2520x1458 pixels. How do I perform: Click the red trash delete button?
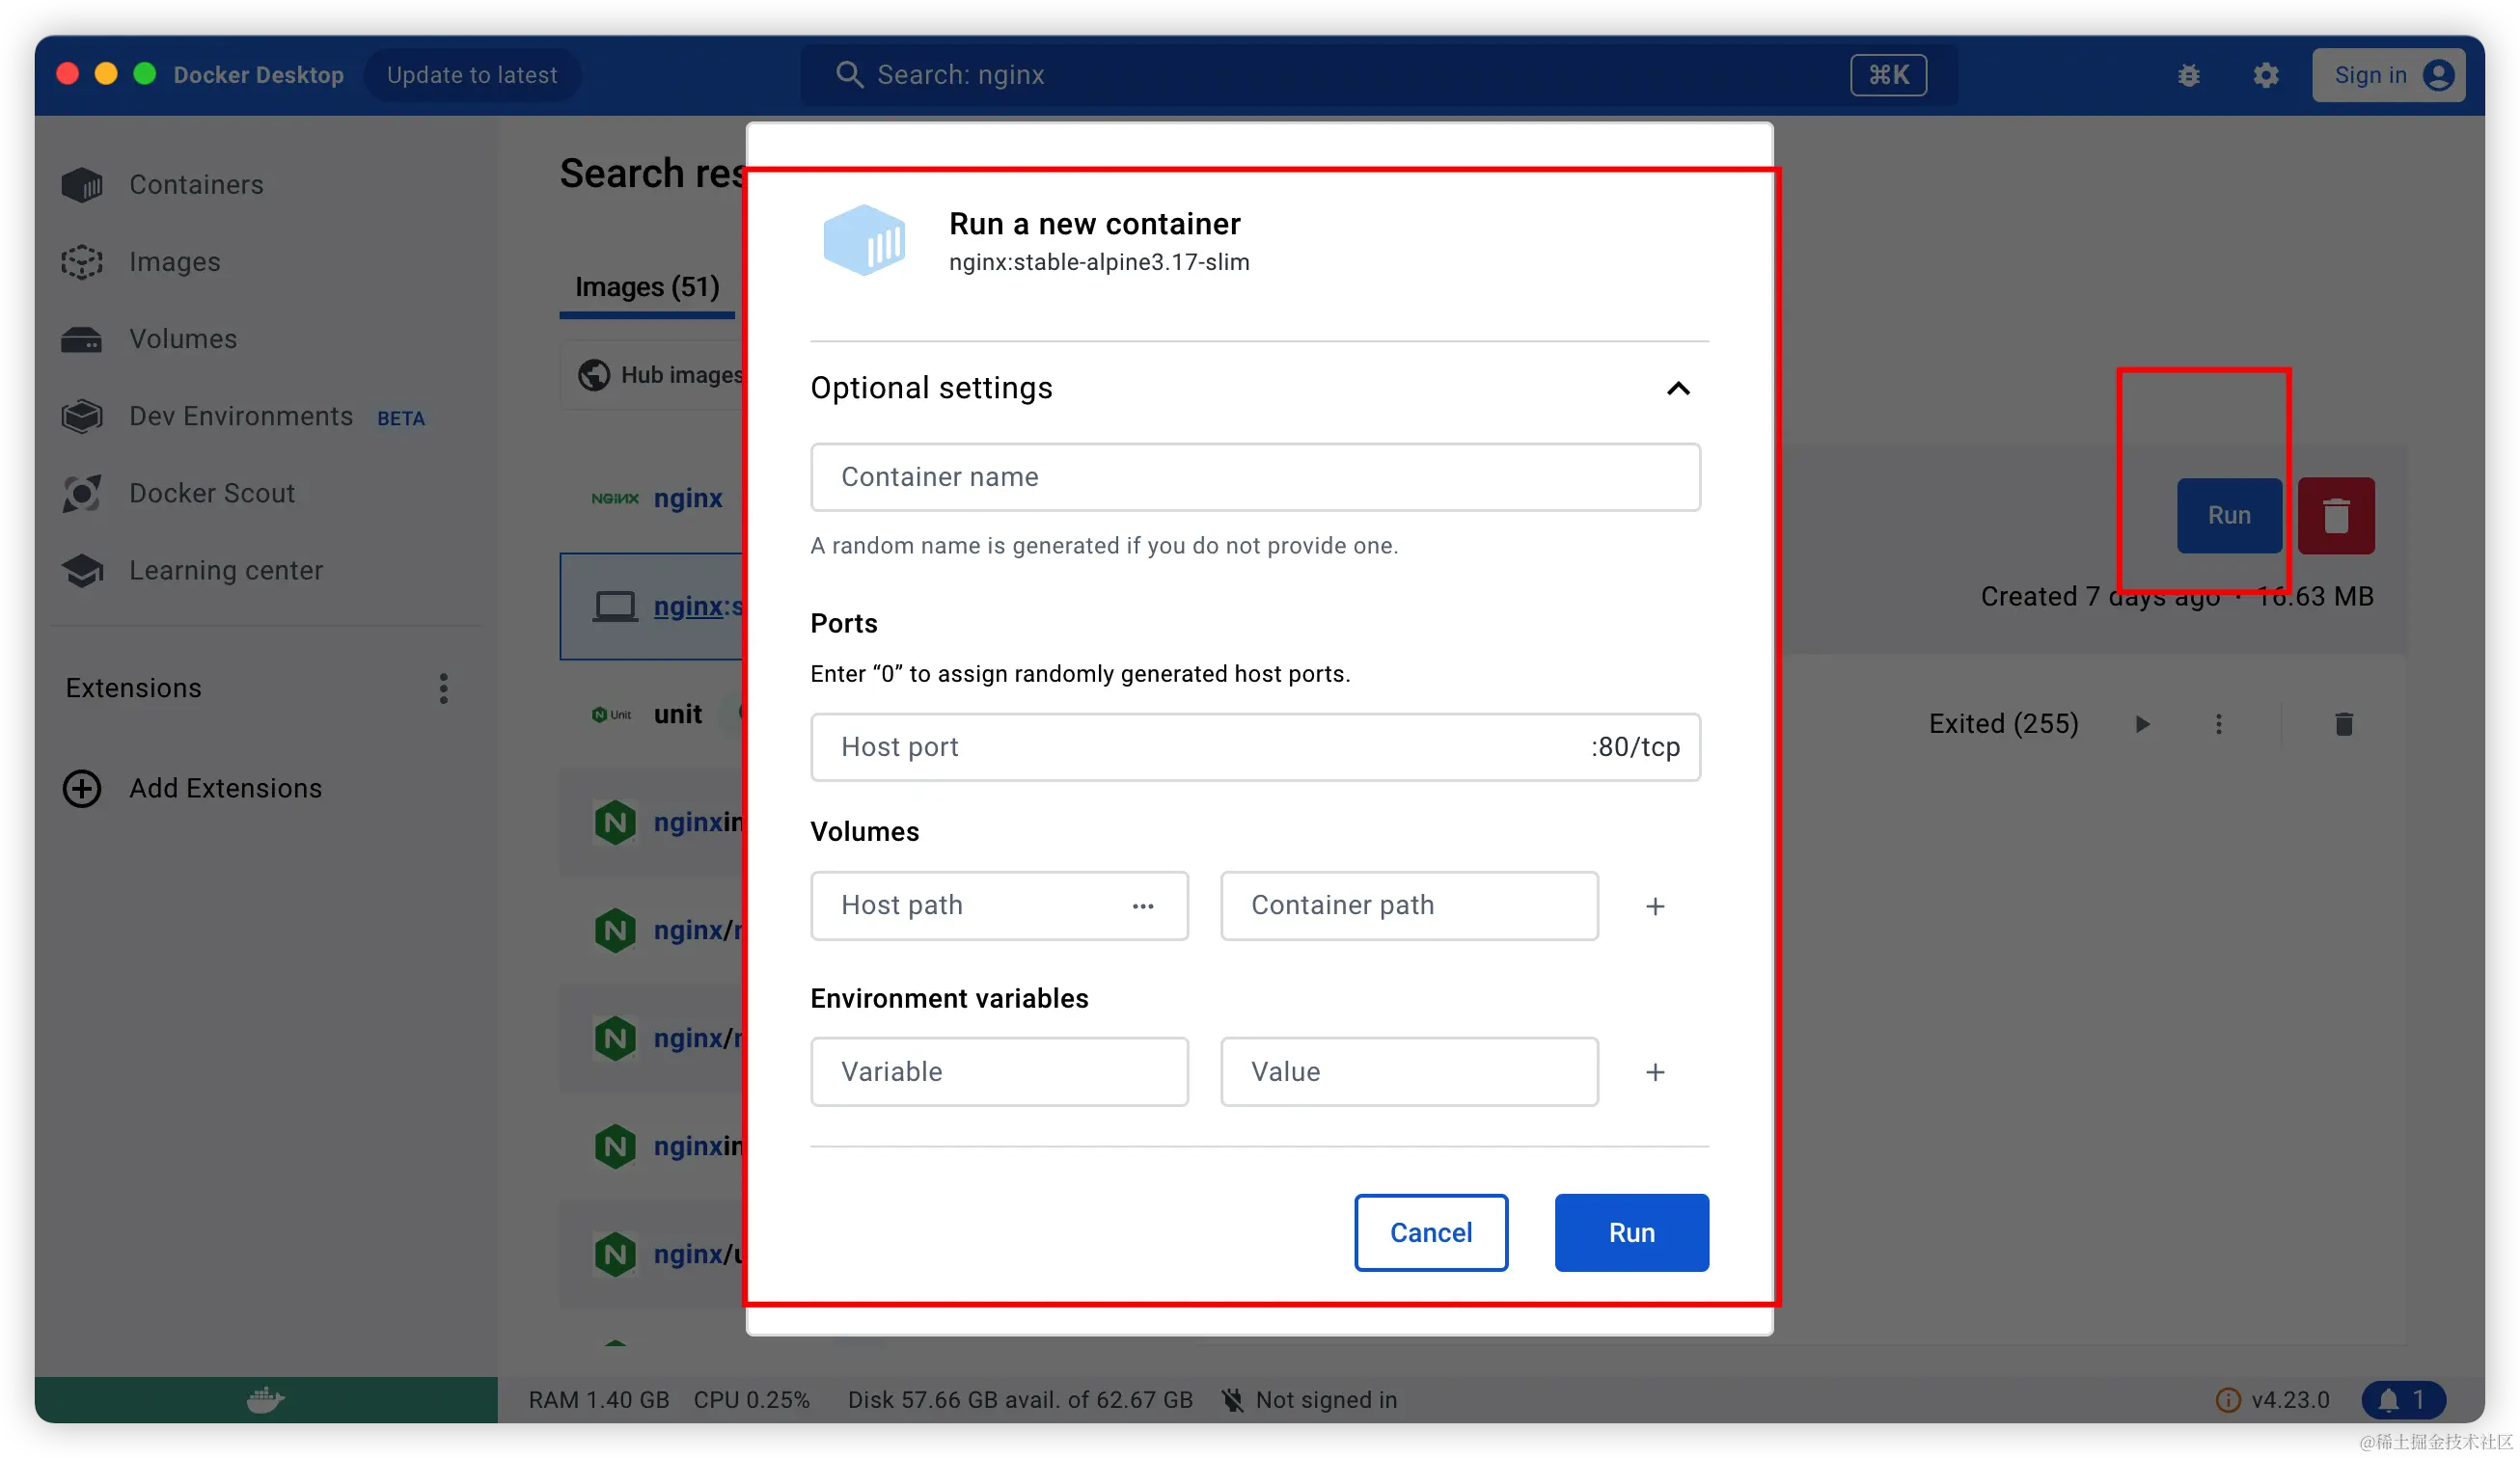pos(2335,516)
